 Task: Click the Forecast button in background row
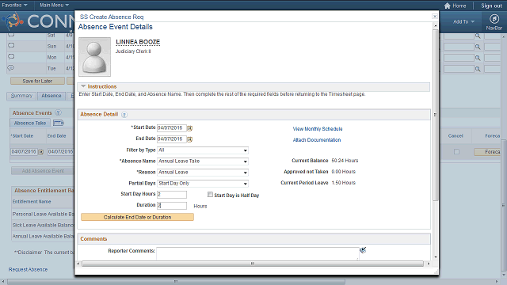pyautogui.click(x=488, y=151)
